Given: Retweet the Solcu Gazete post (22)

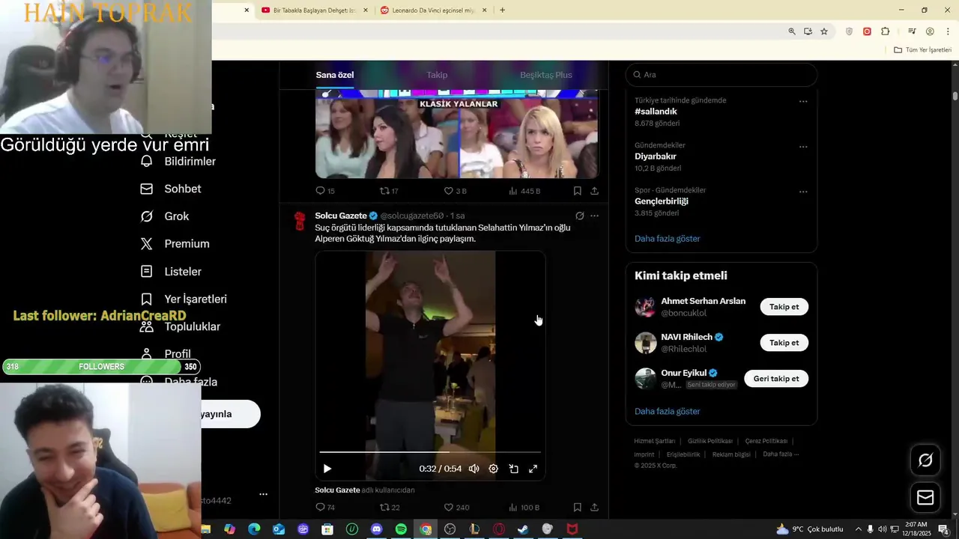Looking at the screenshot, I should [x=390, y=508].
